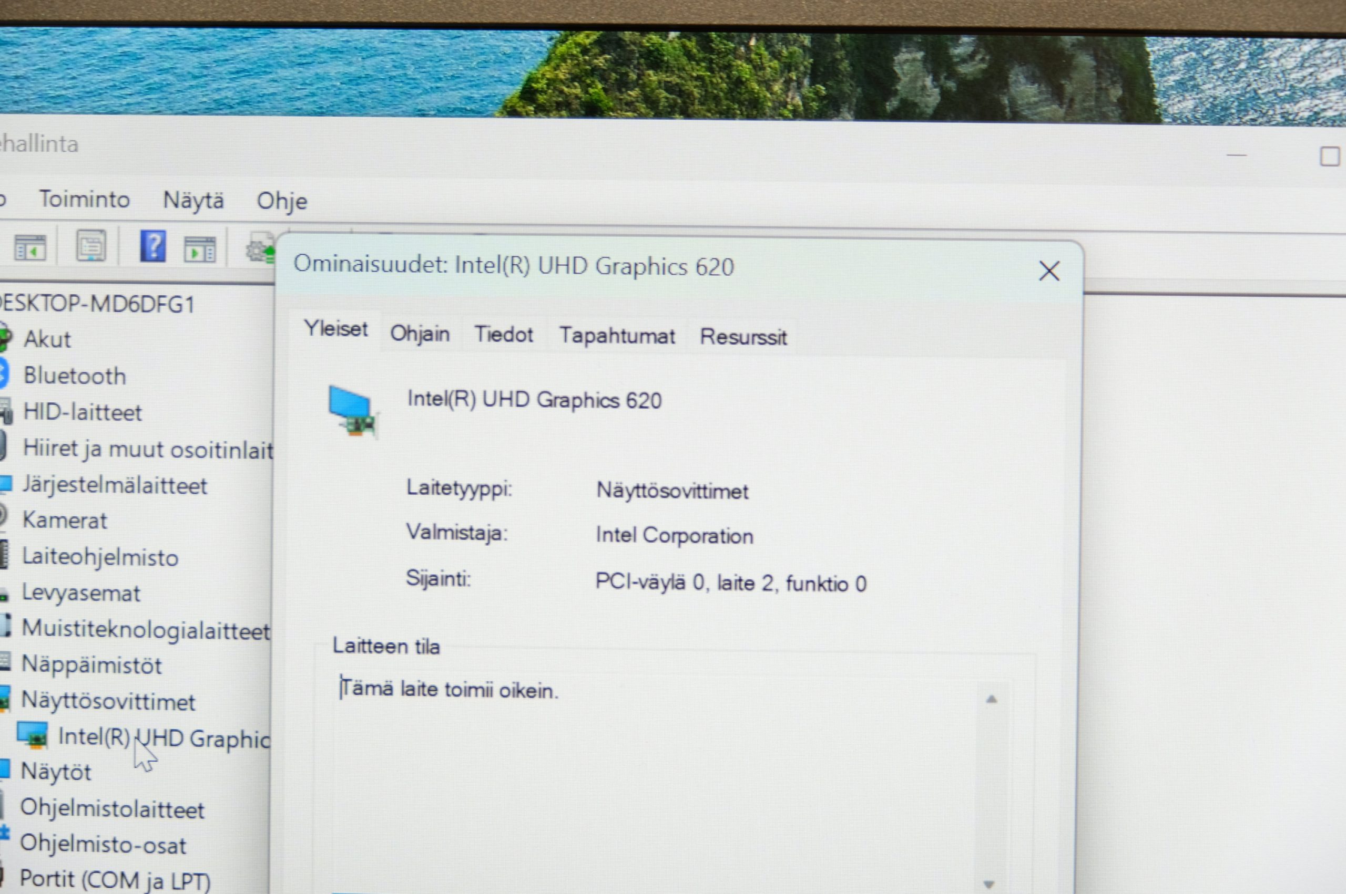Switch to the Tapahtumat tab
The height and width of the screenshot is (894, 1346).
617,335
